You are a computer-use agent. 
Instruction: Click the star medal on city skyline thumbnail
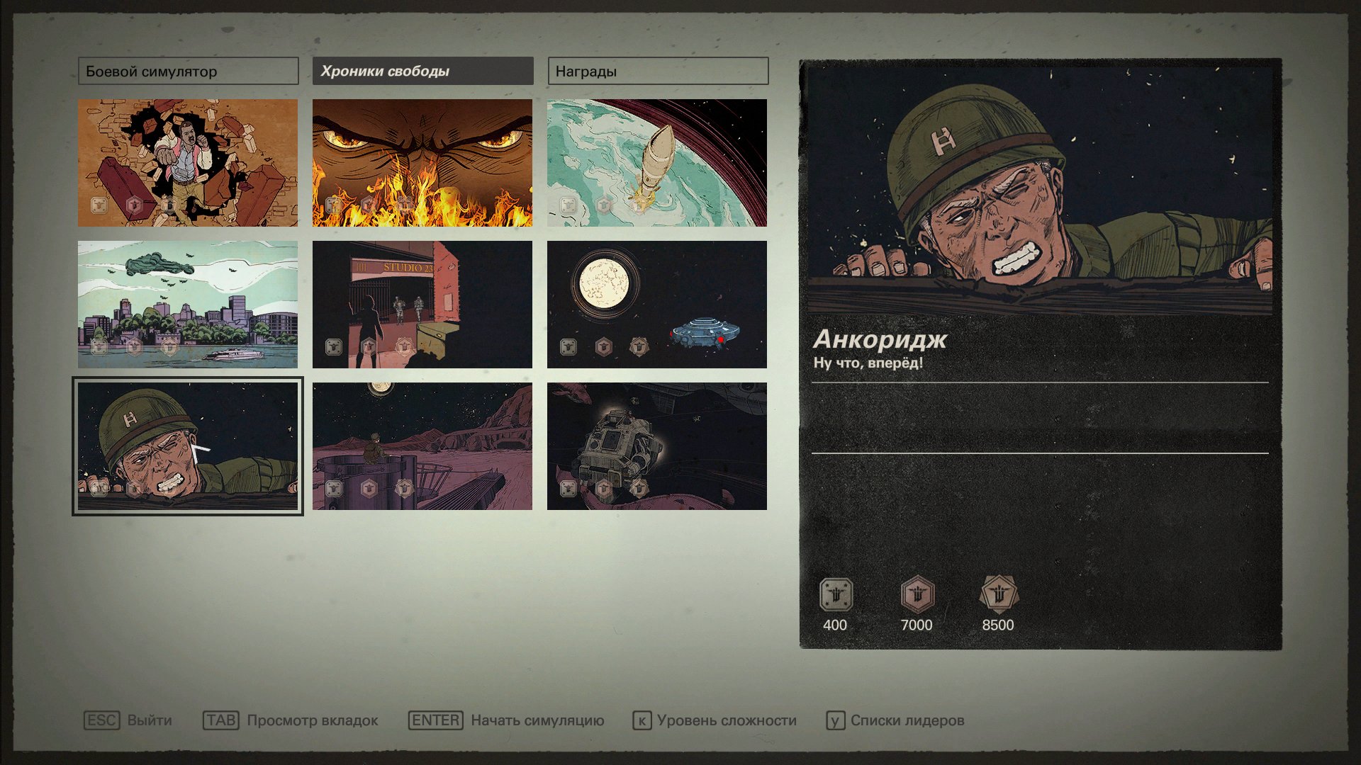coord(169,347)
